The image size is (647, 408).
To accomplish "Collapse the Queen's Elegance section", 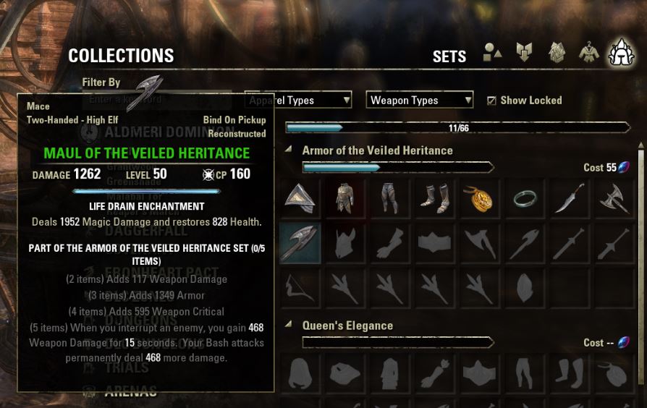I will [289, 325].
